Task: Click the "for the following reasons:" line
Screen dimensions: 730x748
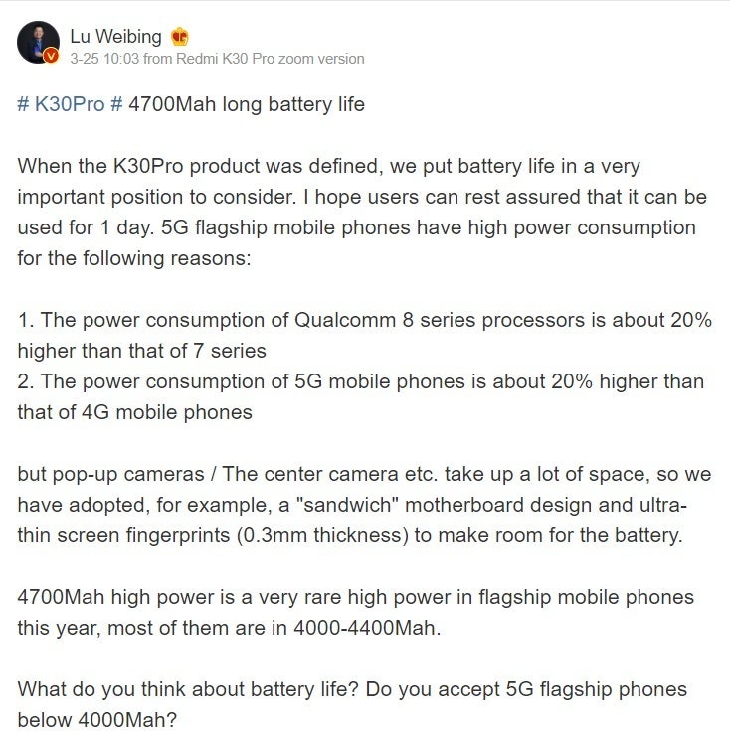Action: click(x=134, y=258)
